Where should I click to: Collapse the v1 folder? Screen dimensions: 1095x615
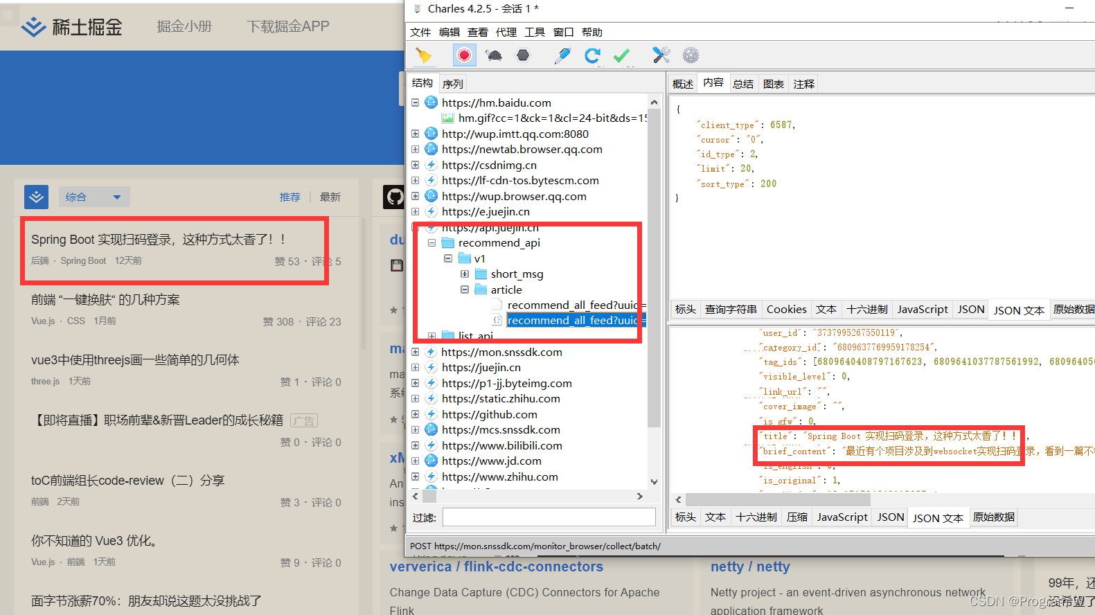coord(448,258)
